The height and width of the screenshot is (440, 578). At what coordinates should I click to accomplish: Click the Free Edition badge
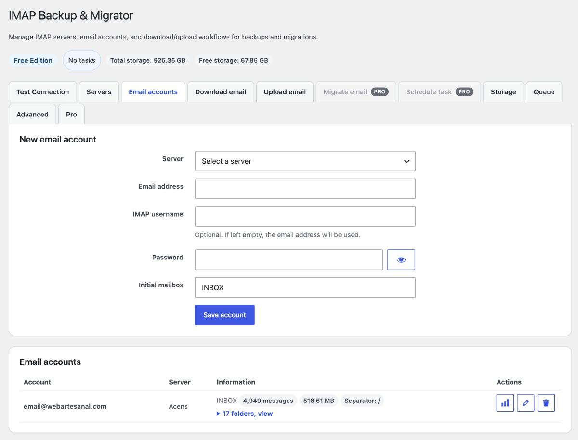(x=33, y=61)
